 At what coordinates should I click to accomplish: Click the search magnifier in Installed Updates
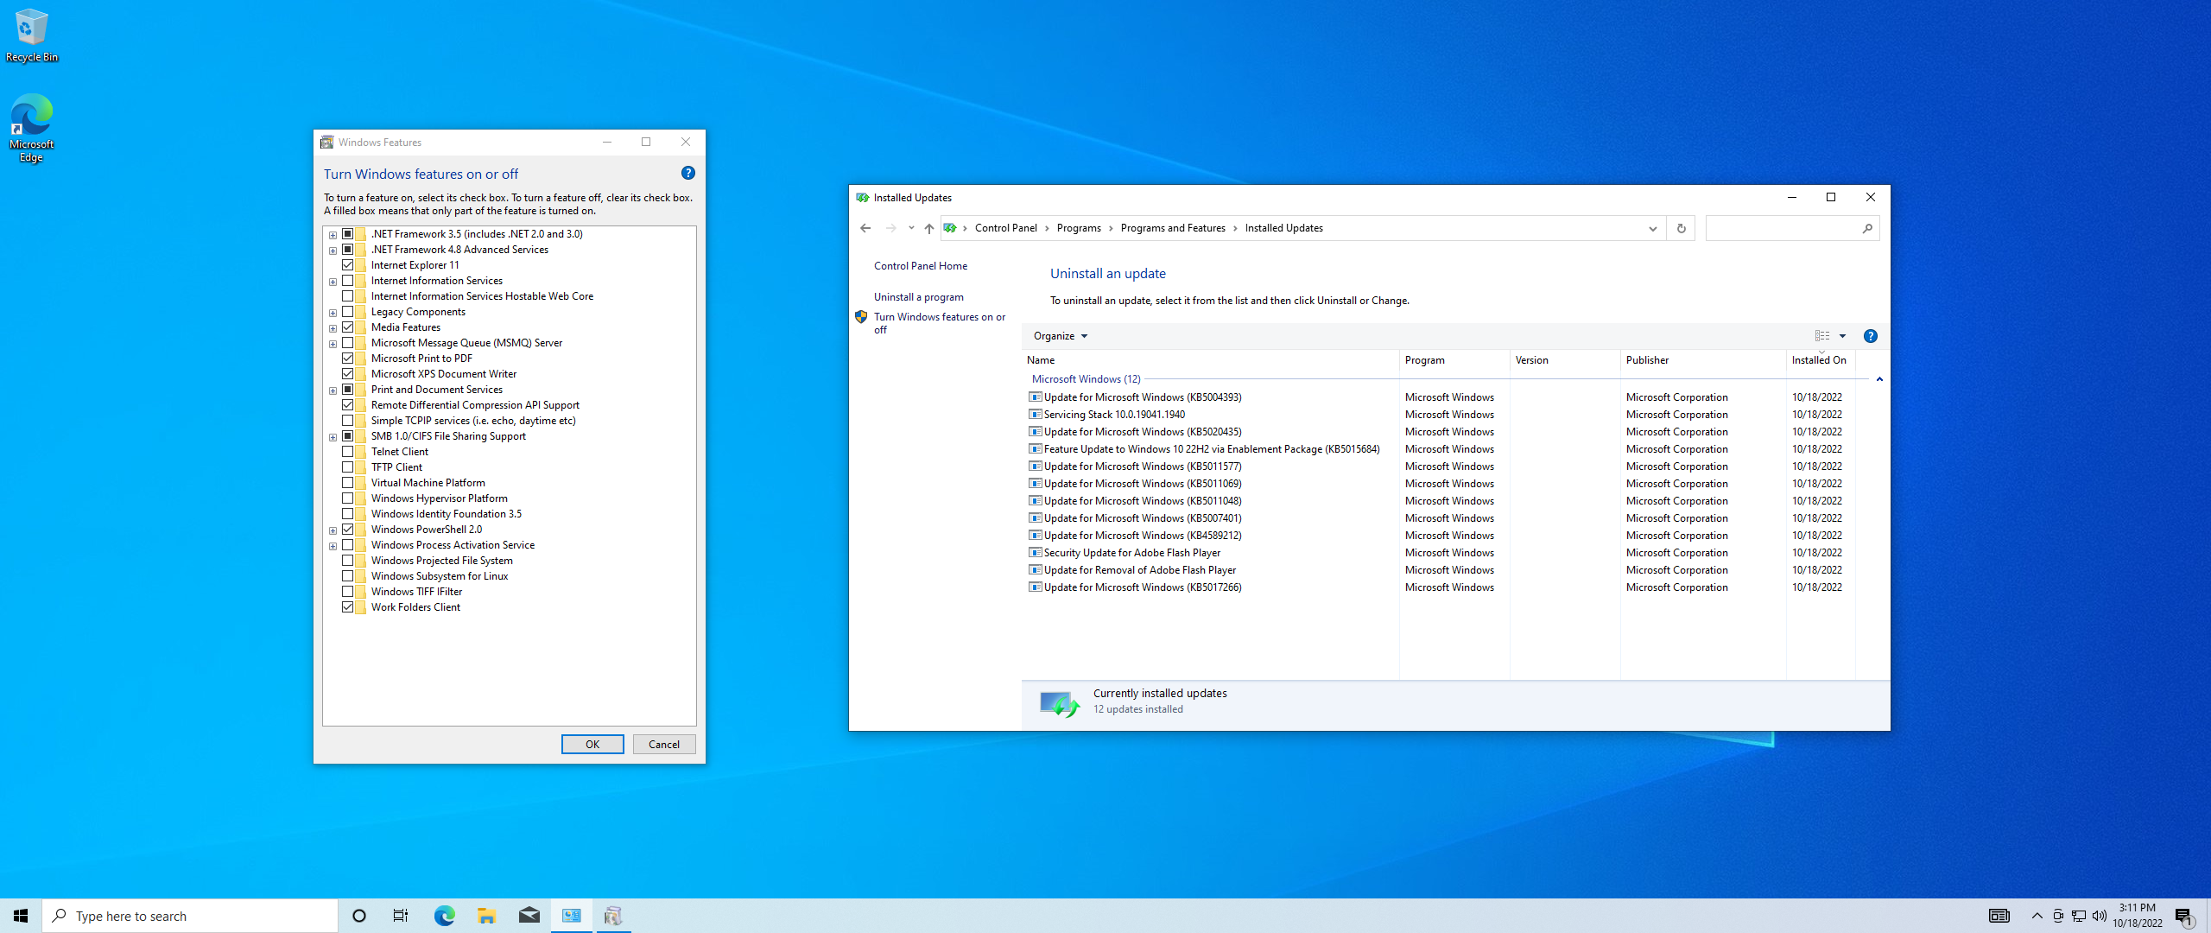click(x=1867, y=228)
